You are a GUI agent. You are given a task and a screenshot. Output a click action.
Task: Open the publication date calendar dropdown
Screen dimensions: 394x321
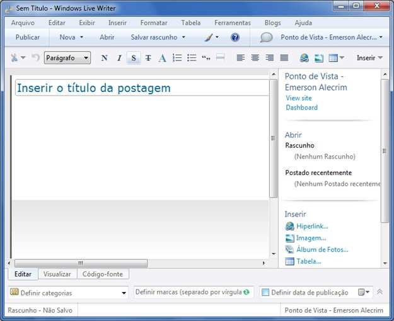364,292
